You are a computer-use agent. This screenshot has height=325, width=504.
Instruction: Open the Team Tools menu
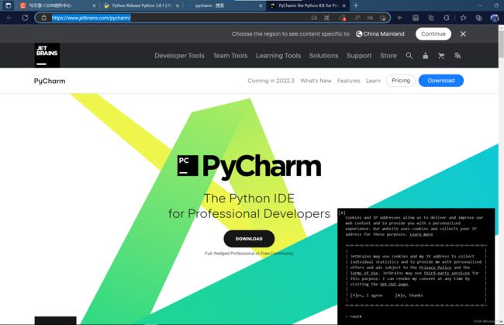point(230,56)
